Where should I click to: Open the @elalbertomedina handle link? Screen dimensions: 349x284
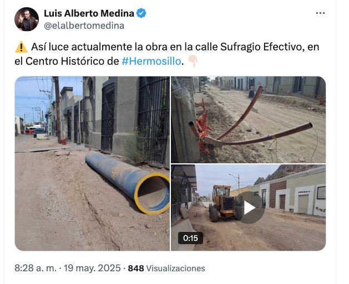(84, 26)
